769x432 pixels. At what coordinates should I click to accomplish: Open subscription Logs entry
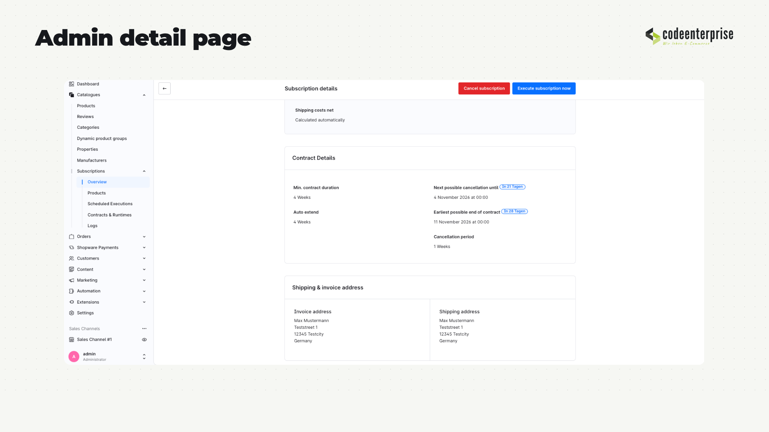[x=93, y=226]
